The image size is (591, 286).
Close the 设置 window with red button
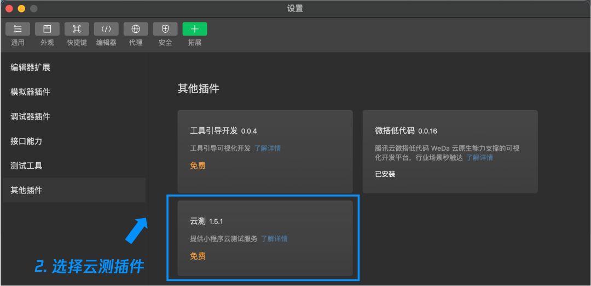coord(9,8)
